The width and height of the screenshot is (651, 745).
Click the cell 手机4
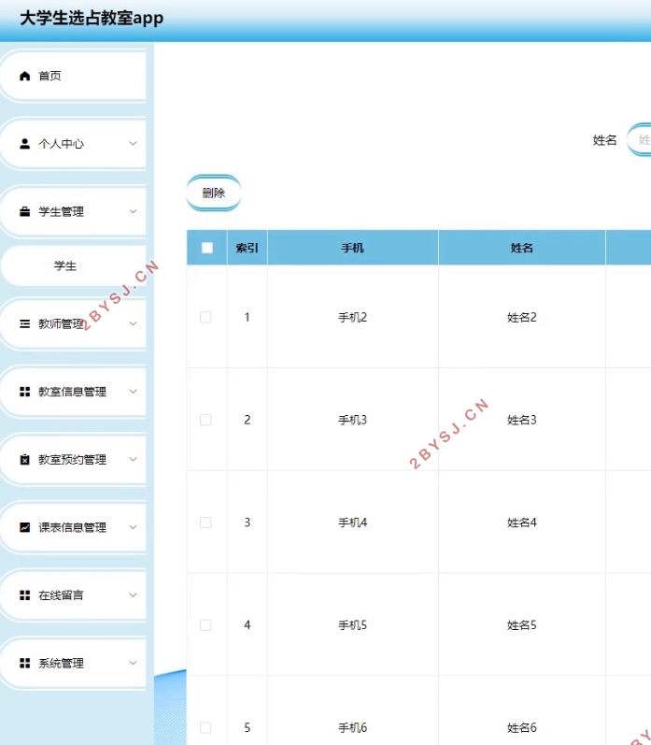pyautogui.click(x=353, y=523)
